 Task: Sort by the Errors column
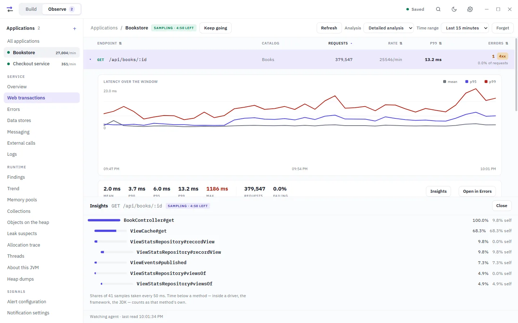tap(498, 43)
